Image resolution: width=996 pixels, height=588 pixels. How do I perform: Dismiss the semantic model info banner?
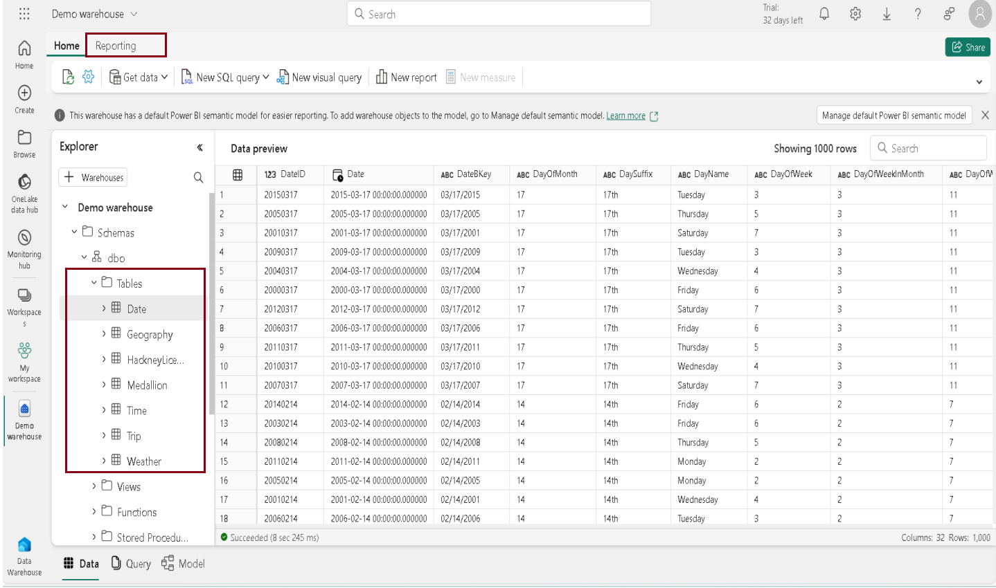point(985,116)
